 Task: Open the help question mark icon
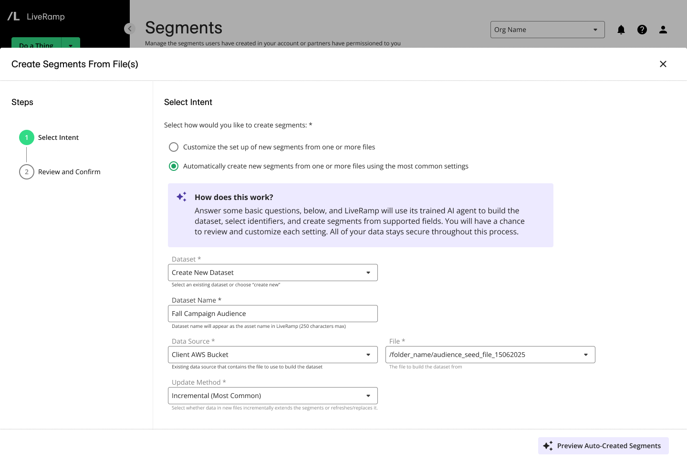click(x=642, y=30)
